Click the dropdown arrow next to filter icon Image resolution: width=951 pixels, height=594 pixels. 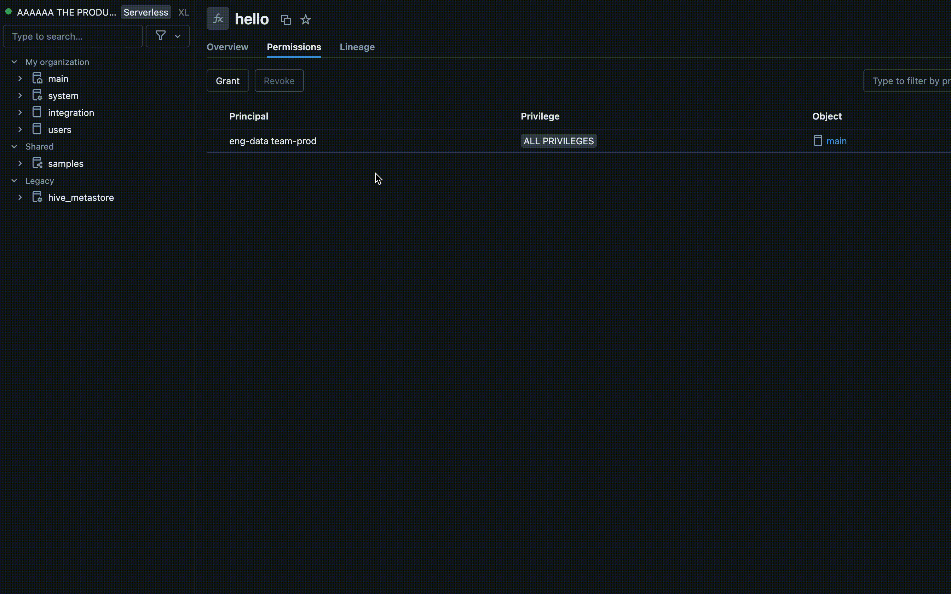coord(177,36)
